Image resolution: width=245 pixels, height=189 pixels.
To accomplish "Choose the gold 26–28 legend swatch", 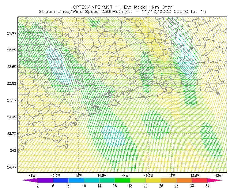I will pyautogui.click(x=169, y=180).
